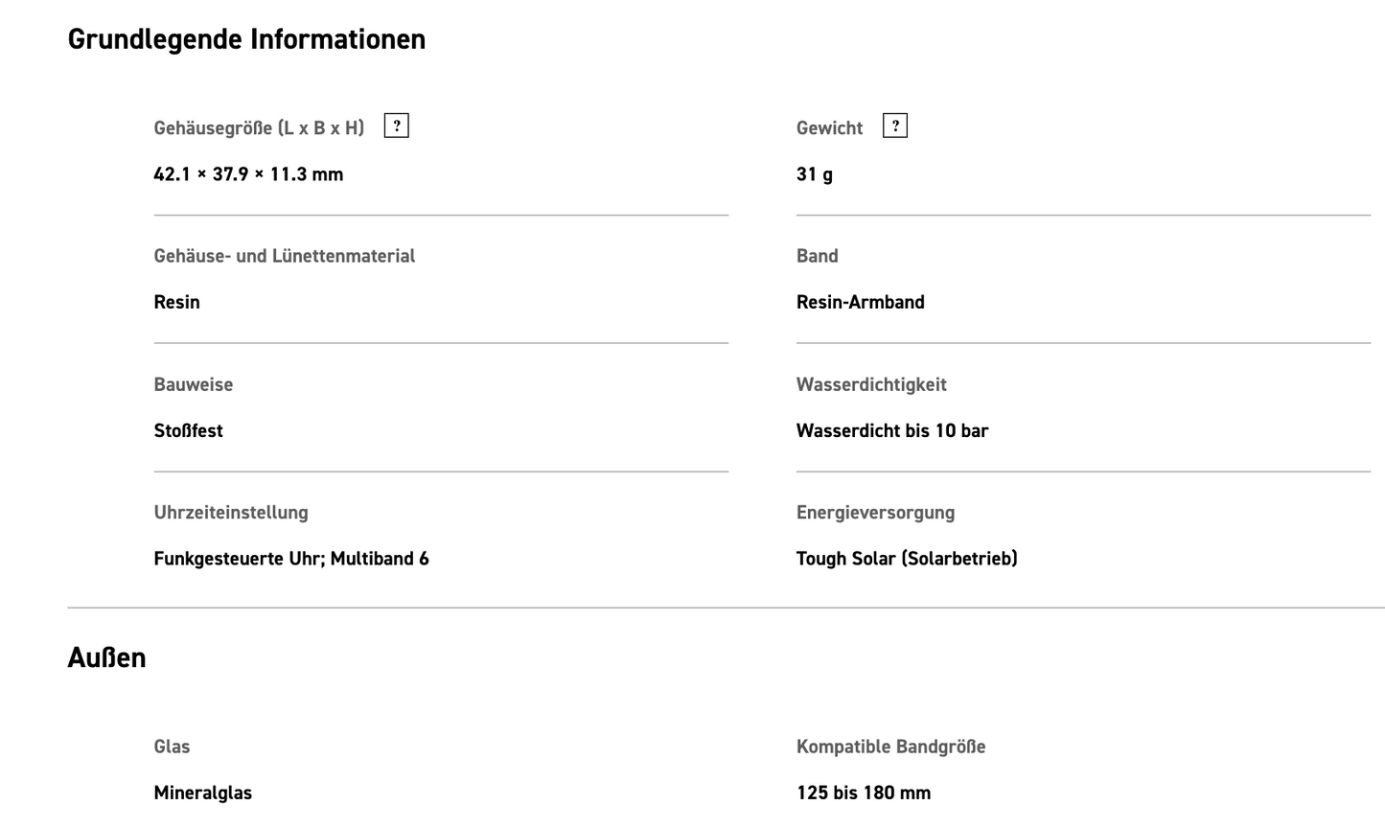Select the Tough Solar (Solarbetrieb) value
Screen dimensions: 1385x828
click(x=906, y=558)
